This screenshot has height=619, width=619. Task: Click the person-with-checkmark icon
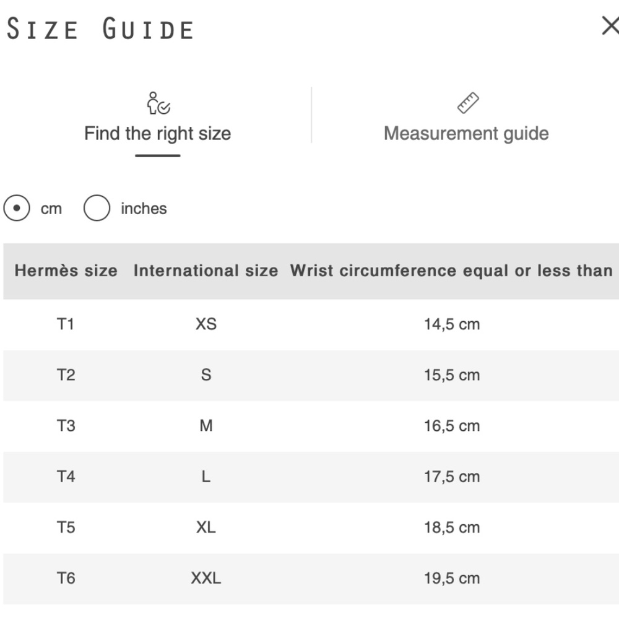tap(158, 103)
